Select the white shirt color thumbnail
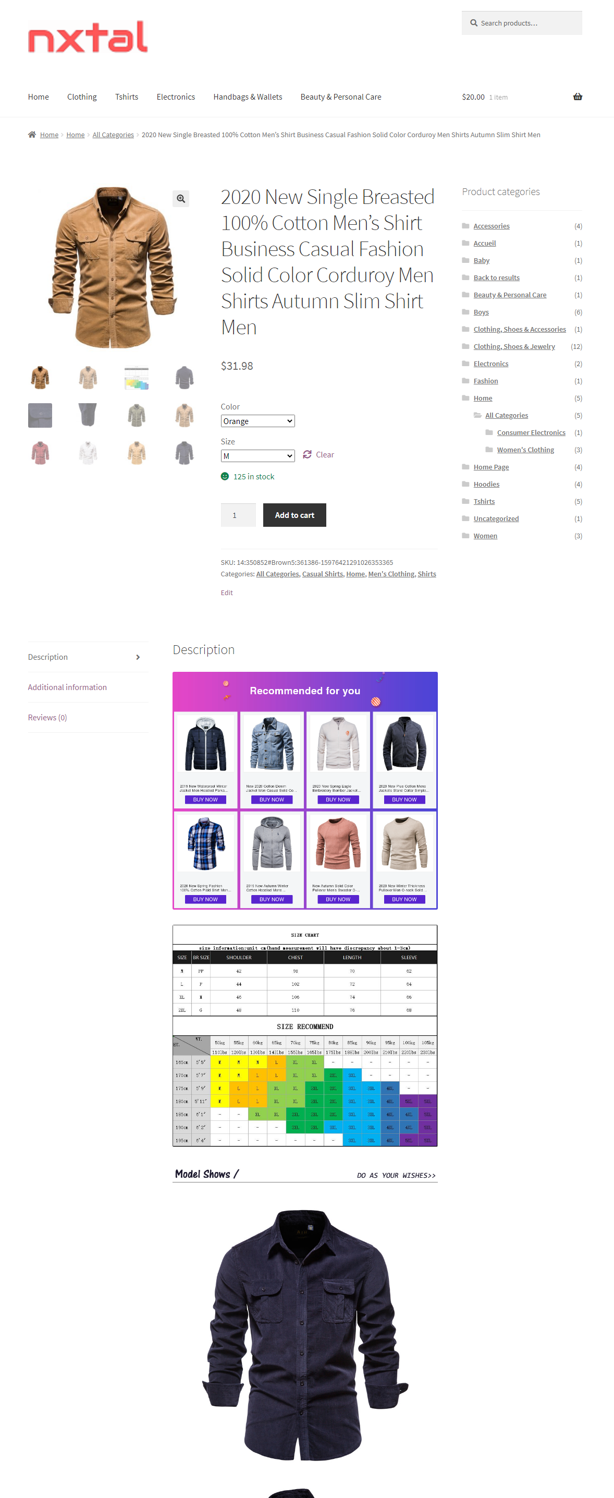This screenshot has width=614, height=1498. [x=88, y=452]
